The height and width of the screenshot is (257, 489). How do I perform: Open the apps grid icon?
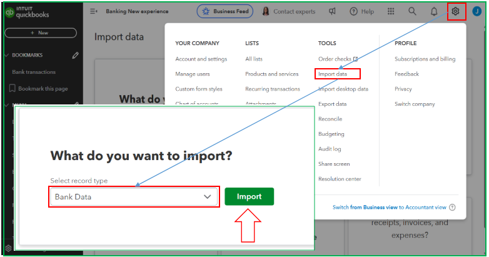(391, 11)
